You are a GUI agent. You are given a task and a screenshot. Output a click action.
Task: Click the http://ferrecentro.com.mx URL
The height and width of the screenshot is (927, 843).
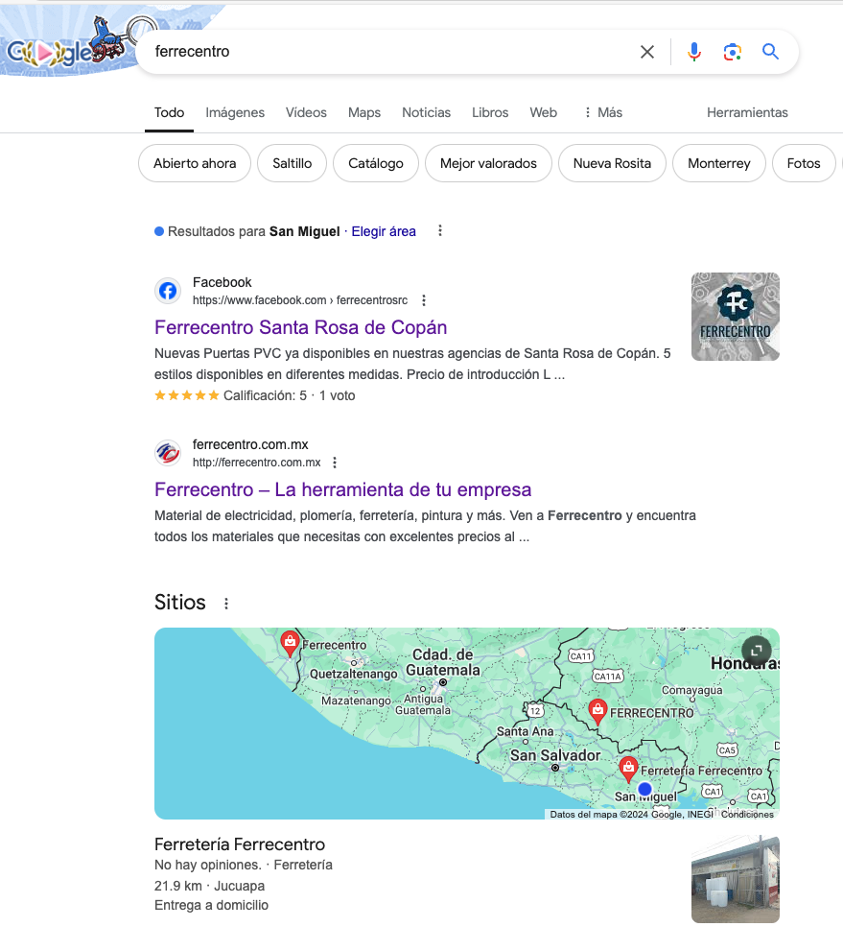pyautogui.click(x=256, y=463)
